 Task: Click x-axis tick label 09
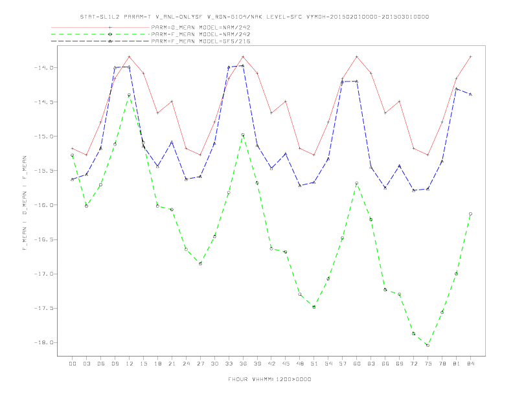tap(115, 364)
